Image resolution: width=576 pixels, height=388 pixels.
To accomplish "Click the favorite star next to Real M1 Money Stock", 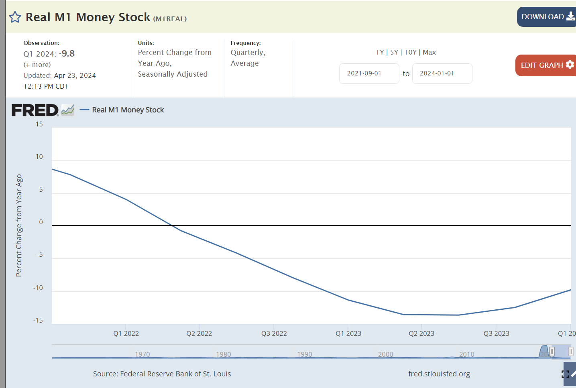I will pos(15,17).
